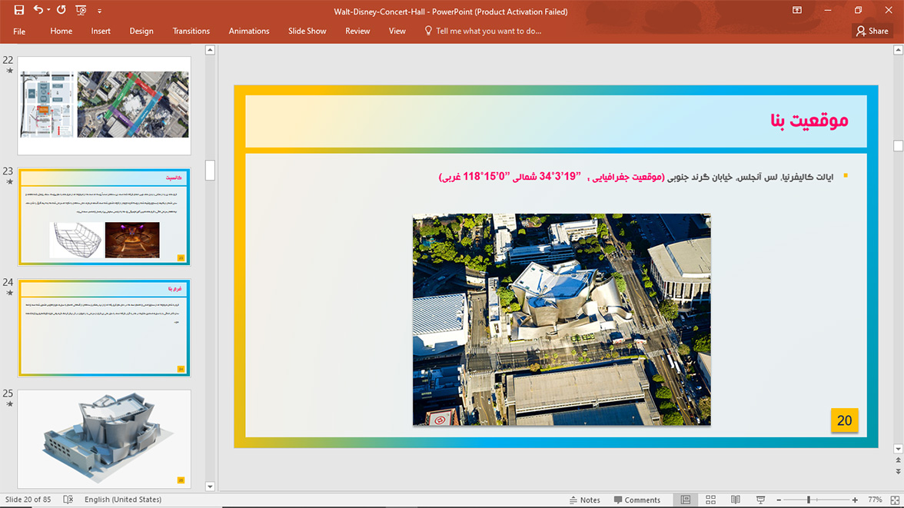Click the slide title text موقعیت بنا

tap(809, 121)
